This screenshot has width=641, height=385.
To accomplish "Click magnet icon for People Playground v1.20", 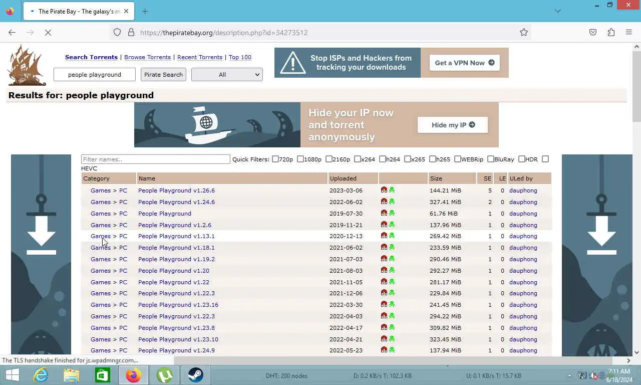I will tap(384, 270).
